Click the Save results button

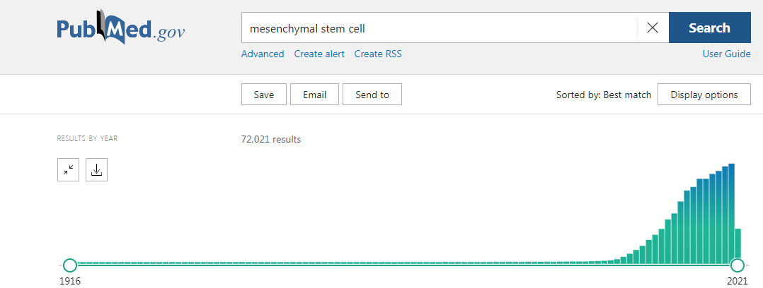(264, 95)
